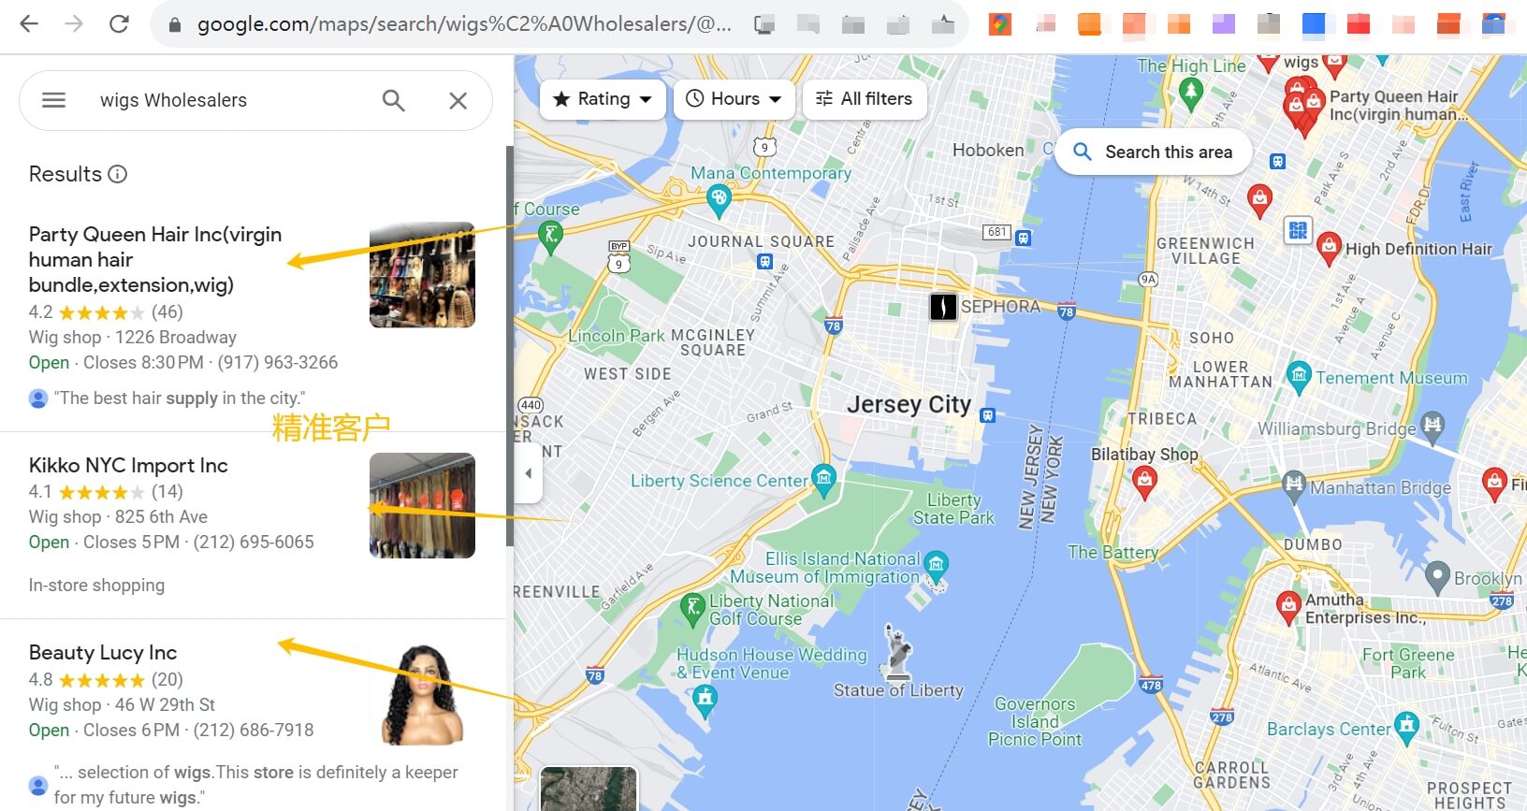The width and height of the screenshot is (1527, 811).
Task: Open All filters
Action: (865, 99)
